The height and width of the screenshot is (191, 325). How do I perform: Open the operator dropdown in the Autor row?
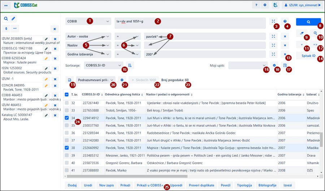(x=127, y=36)
